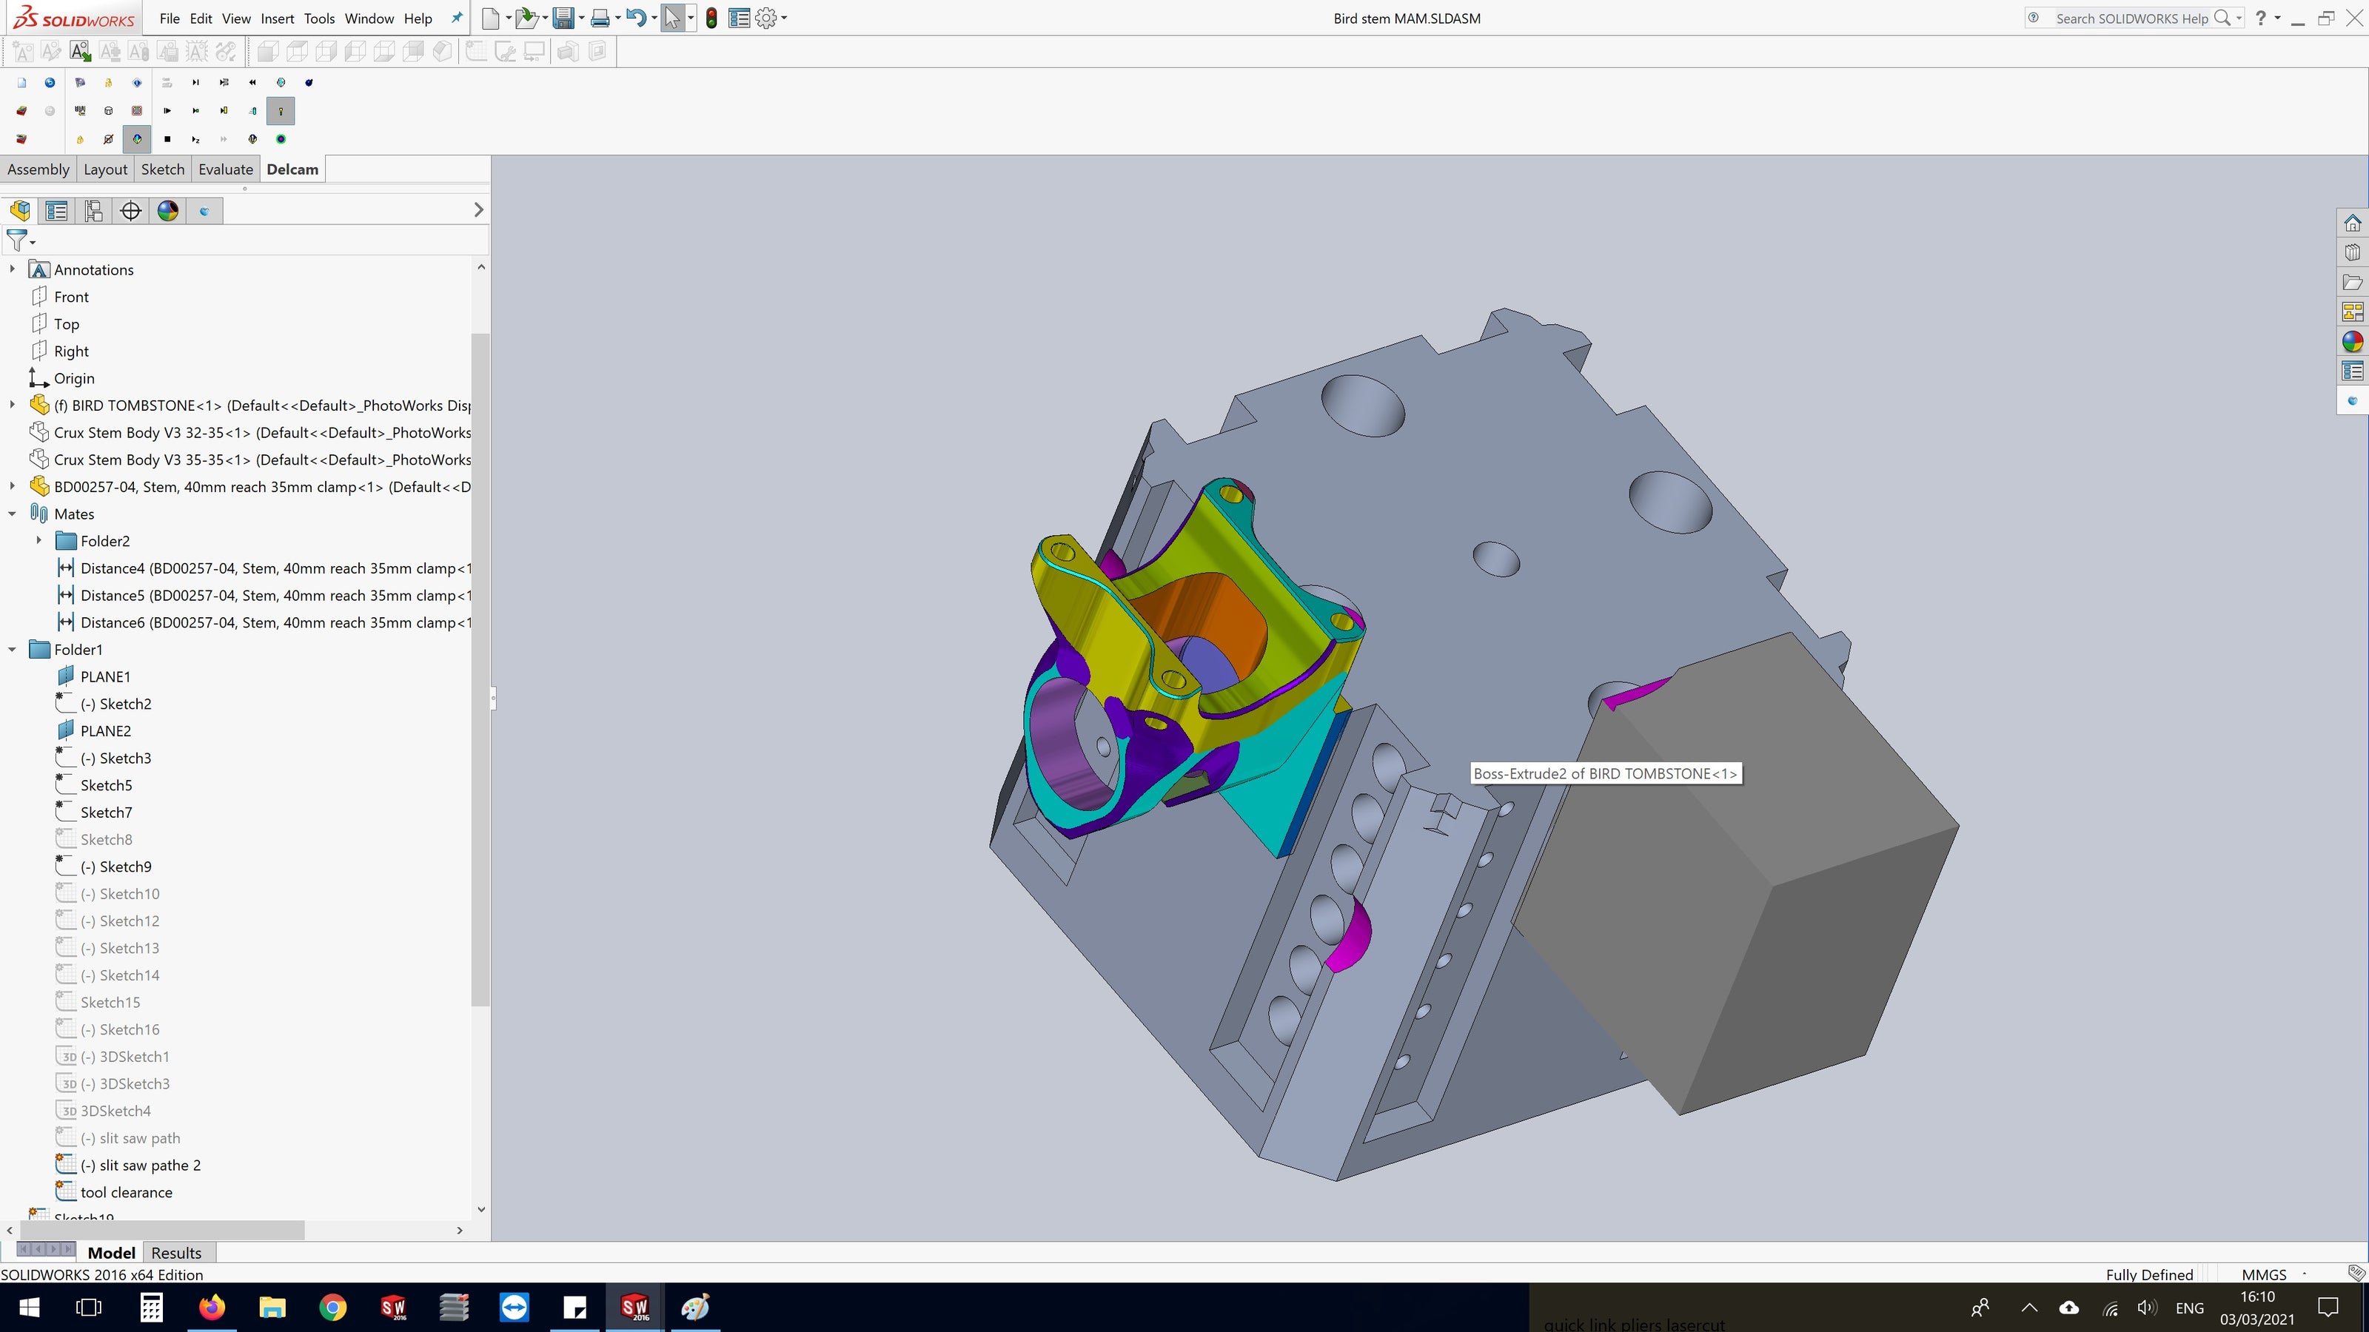Open Firefox from the taskbar

click(212, 1307)
